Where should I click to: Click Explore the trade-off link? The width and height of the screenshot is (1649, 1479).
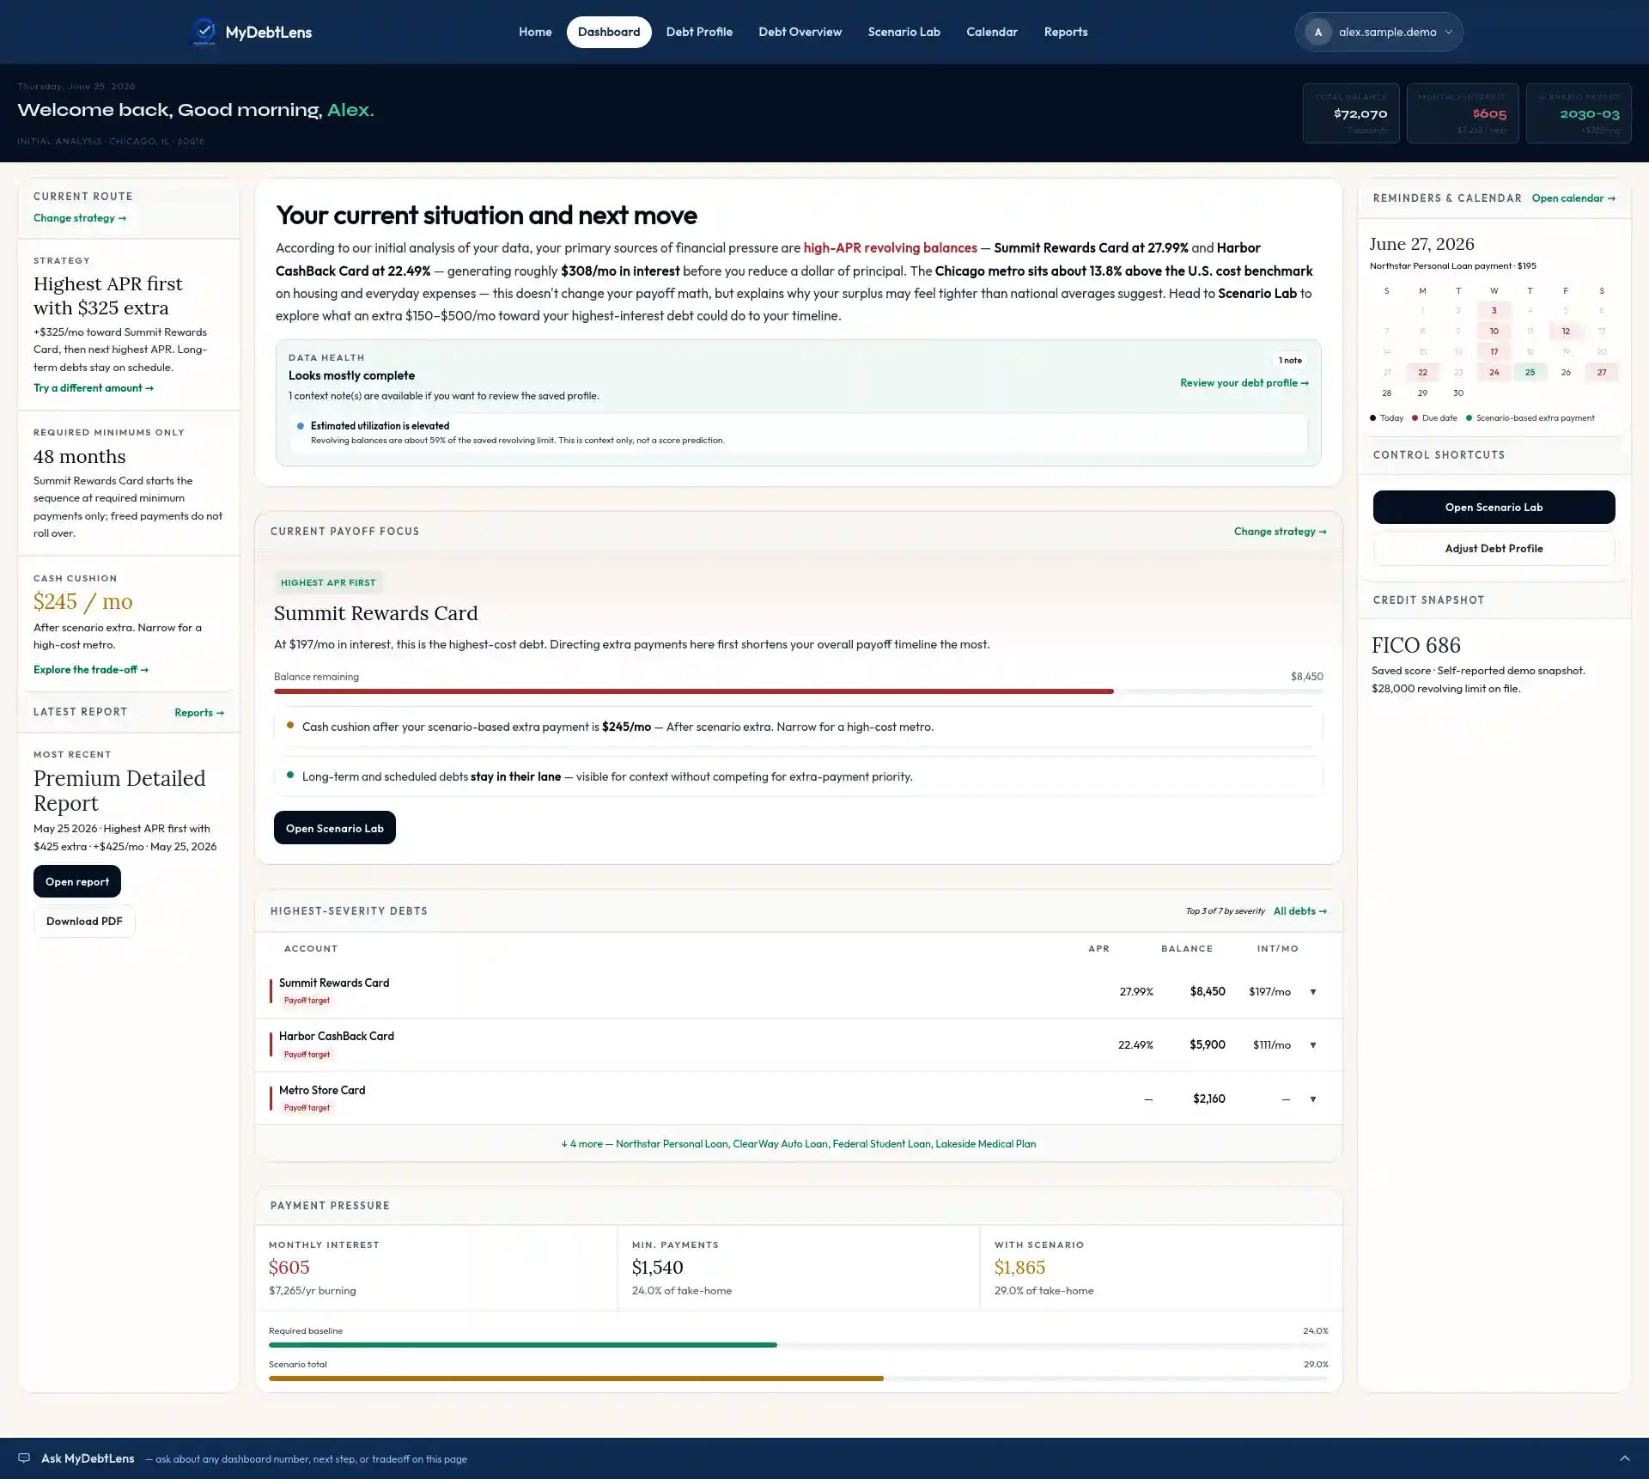[x=91, y=670]
